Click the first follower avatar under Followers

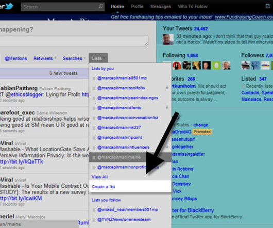pyautogui.click(x=246, y=66)
